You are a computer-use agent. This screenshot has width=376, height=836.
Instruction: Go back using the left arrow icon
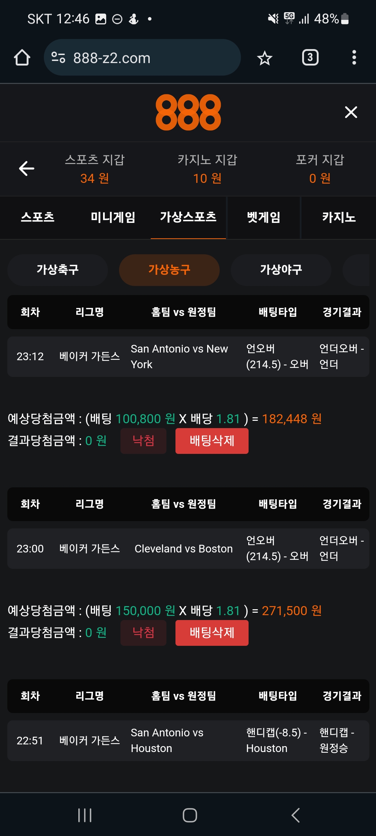point(26,169)
